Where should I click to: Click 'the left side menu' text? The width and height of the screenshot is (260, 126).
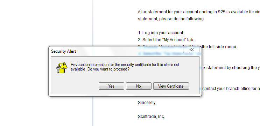219,47
